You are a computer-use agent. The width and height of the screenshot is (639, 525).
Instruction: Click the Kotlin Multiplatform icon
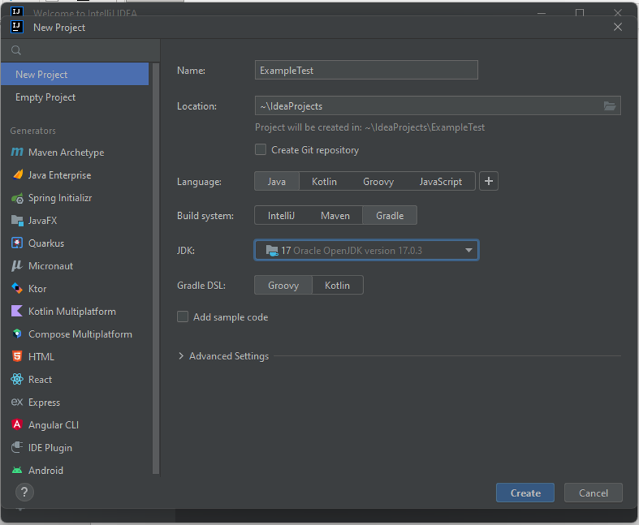[17, 312]
